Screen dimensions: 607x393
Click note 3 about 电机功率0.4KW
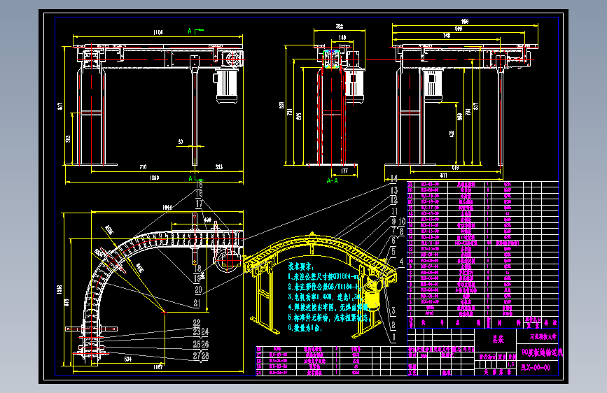(324, 297)
